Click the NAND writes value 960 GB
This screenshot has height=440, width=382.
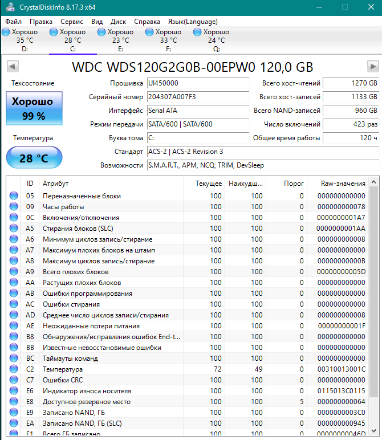click(351, 111)
